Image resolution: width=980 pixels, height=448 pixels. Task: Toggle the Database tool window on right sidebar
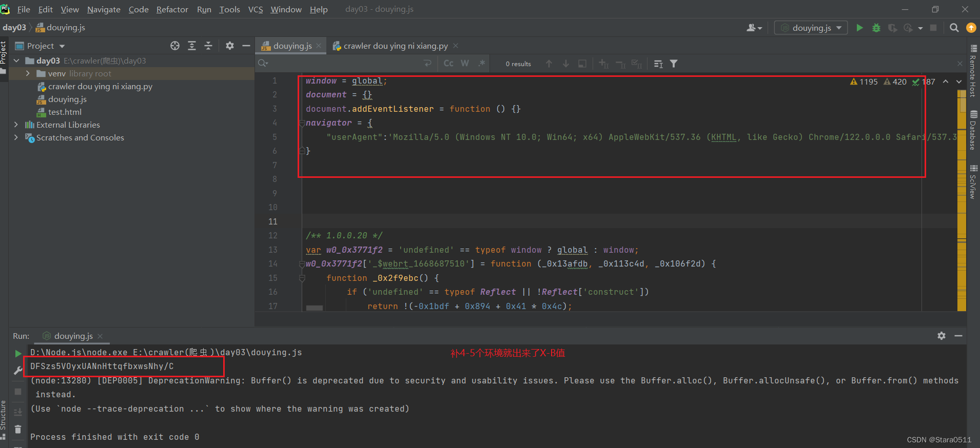pos(973,130)
